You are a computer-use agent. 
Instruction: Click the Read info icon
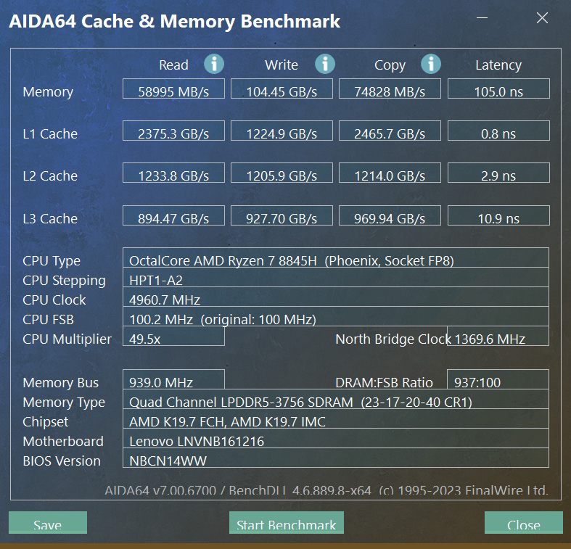(x=214, y=64)
